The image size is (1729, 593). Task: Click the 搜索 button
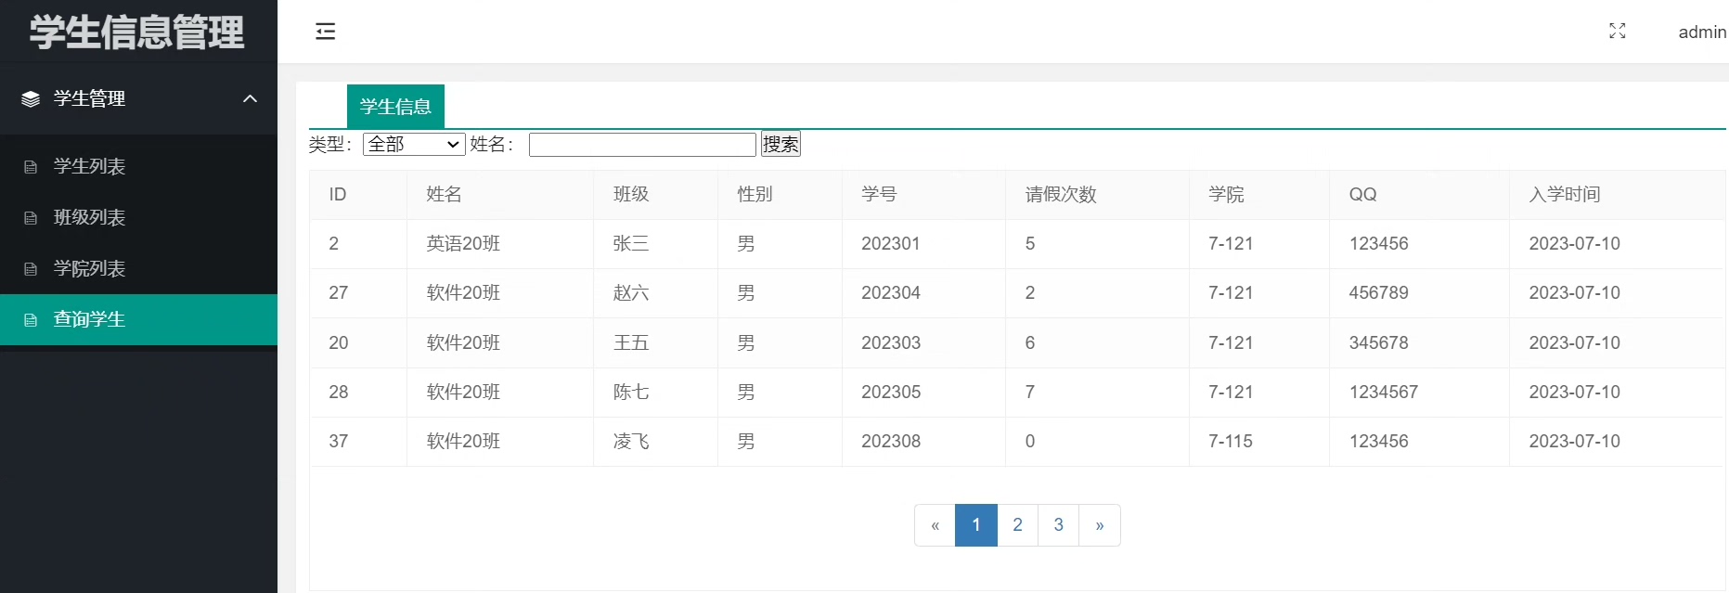pyautogui.click(x=781, y=145)
